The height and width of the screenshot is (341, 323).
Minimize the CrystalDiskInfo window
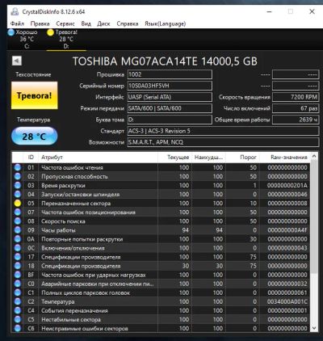[269, 11]
